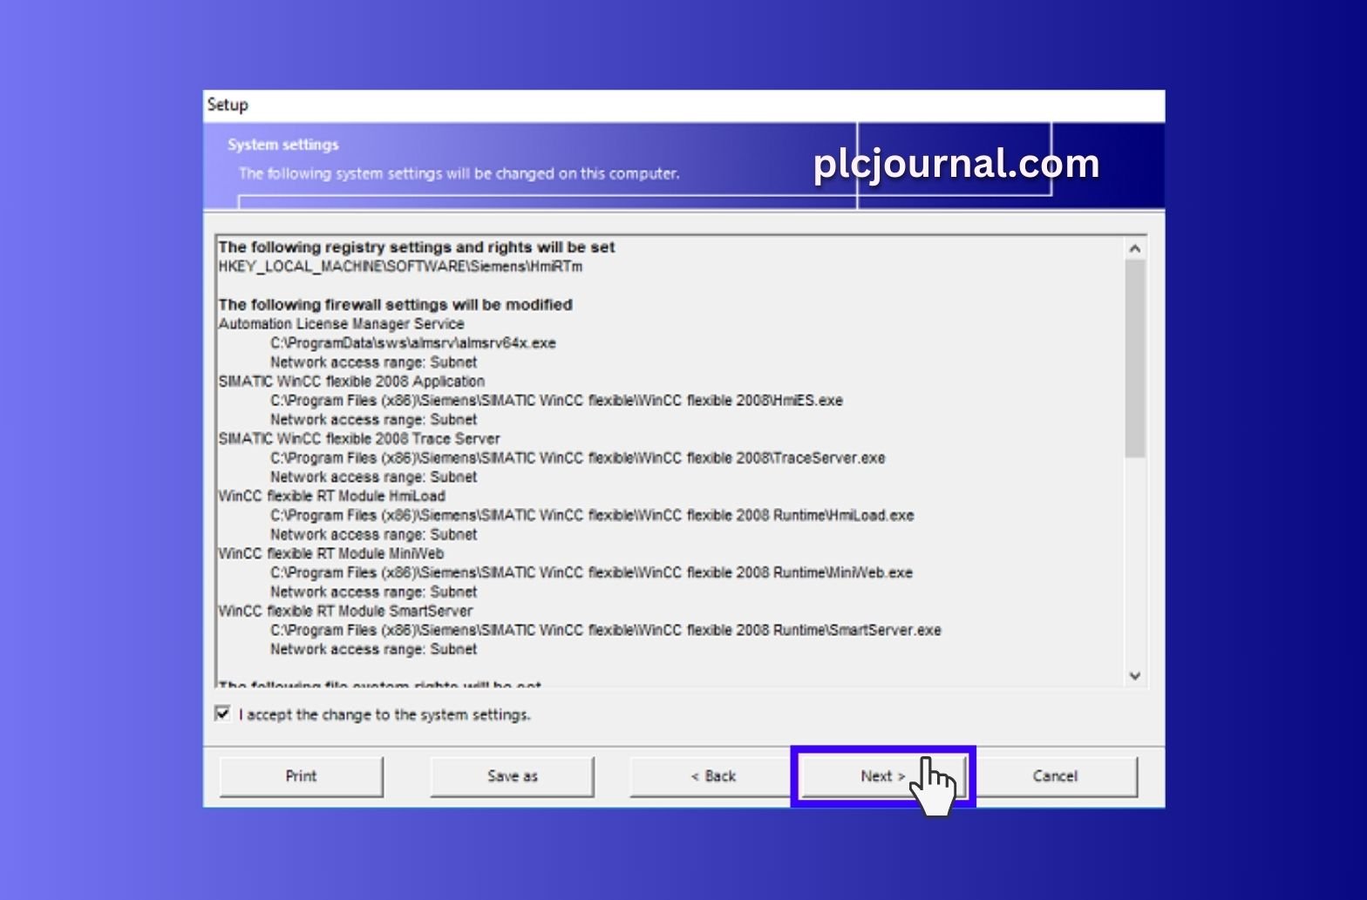Select the HKEY_LOCAL_MACHINE registry line

[x=400, y=267]
